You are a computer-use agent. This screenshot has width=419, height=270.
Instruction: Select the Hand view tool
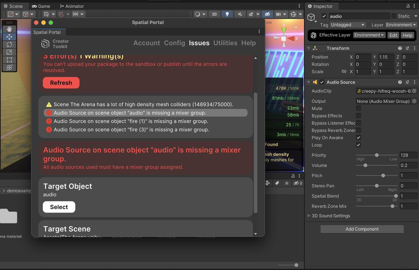[x=9, y=29]
